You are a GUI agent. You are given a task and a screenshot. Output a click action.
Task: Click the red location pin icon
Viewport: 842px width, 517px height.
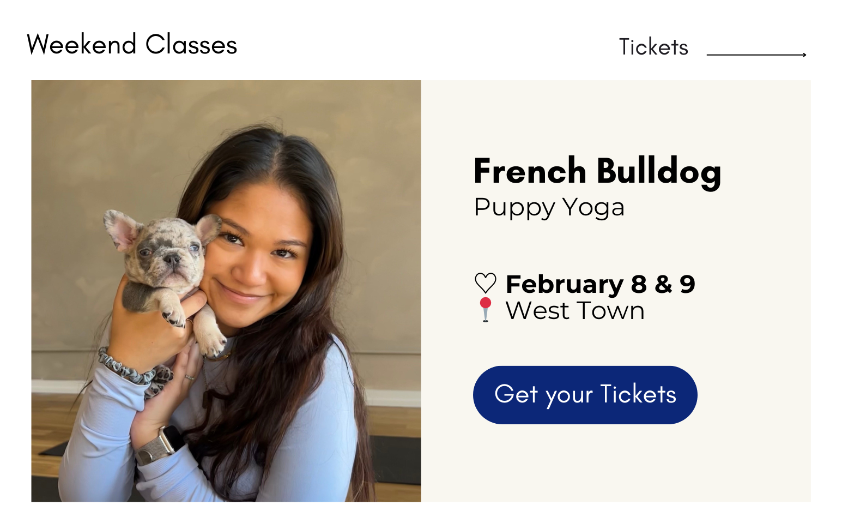coord(485,310)
